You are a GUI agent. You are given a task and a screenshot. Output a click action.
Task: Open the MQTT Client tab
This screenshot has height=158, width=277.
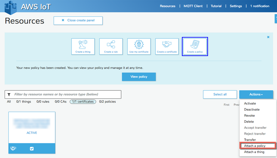click(x=193, y=6)
